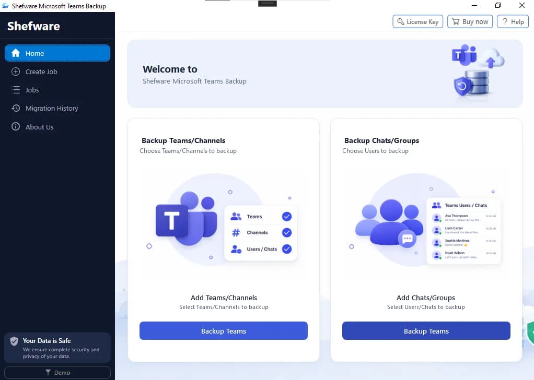Image resolution: width=534 pixels, height=380 pixels.
Task: Open the License Key dialog
Action: pos(418,22)
